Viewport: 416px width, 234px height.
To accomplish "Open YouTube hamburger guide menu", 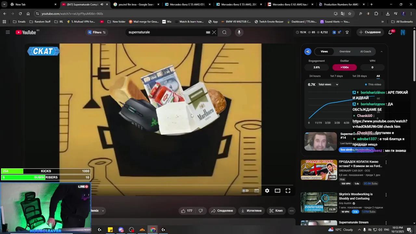I will (x=8, y=32).
